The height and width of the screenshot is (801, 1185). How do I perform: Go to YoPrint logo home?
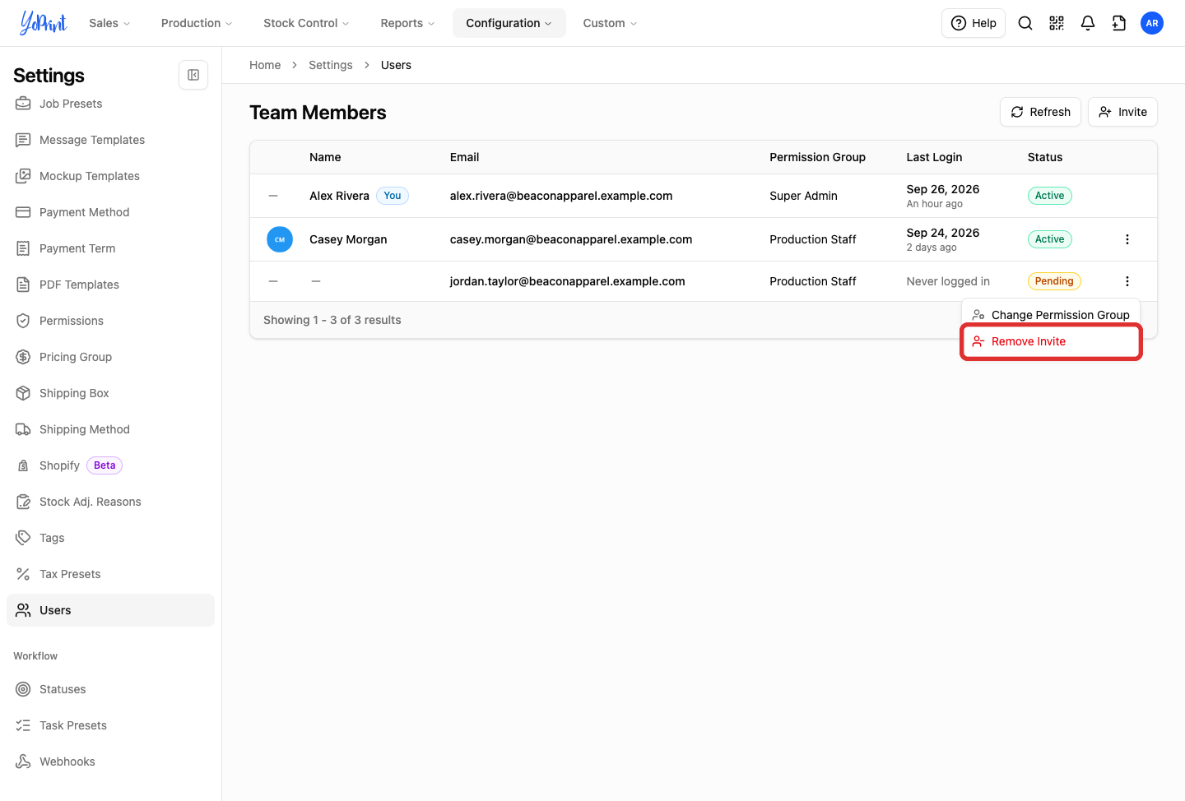[44, 23]
